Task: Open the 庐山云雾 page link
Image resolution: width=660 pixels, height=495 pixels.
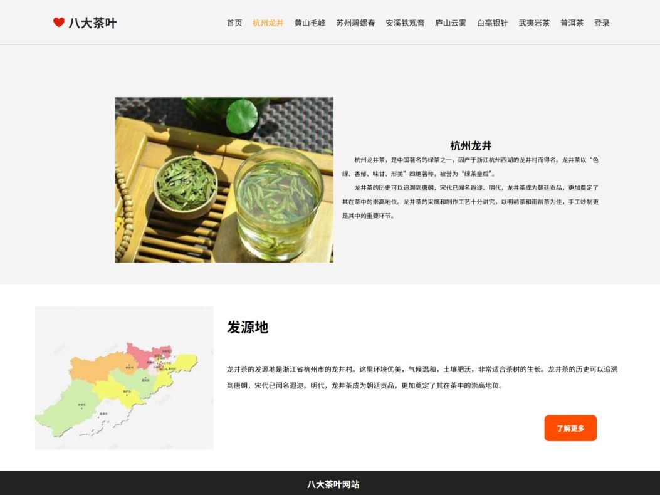Action: [x=451, y=23]
